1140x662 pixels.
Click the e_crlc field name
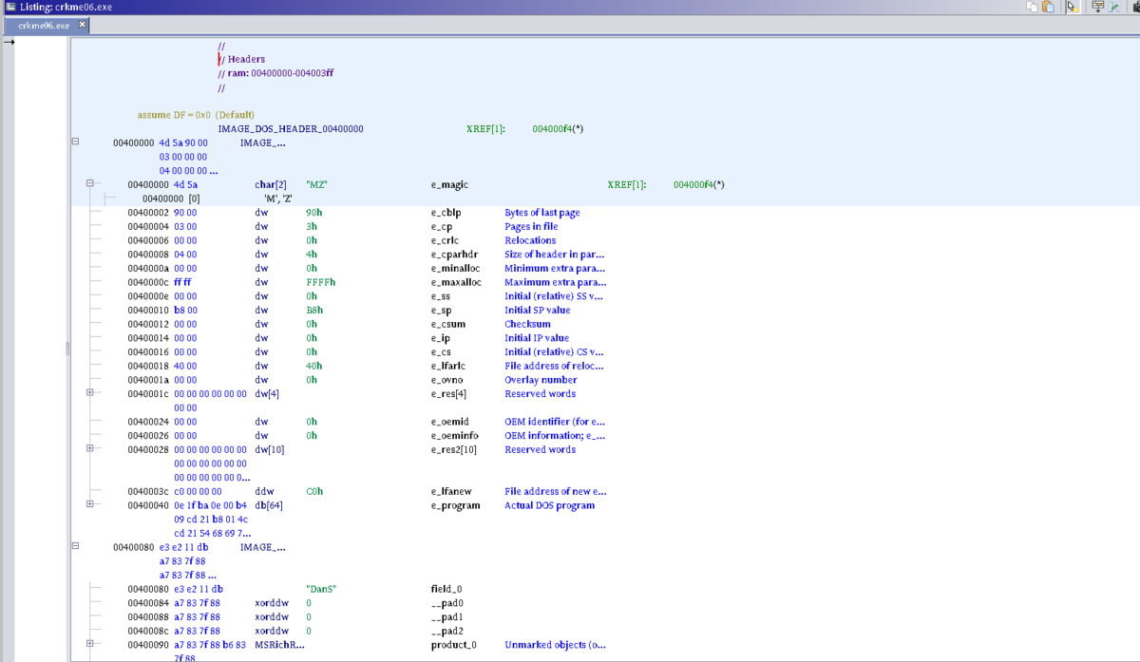[x=444, y=240]
